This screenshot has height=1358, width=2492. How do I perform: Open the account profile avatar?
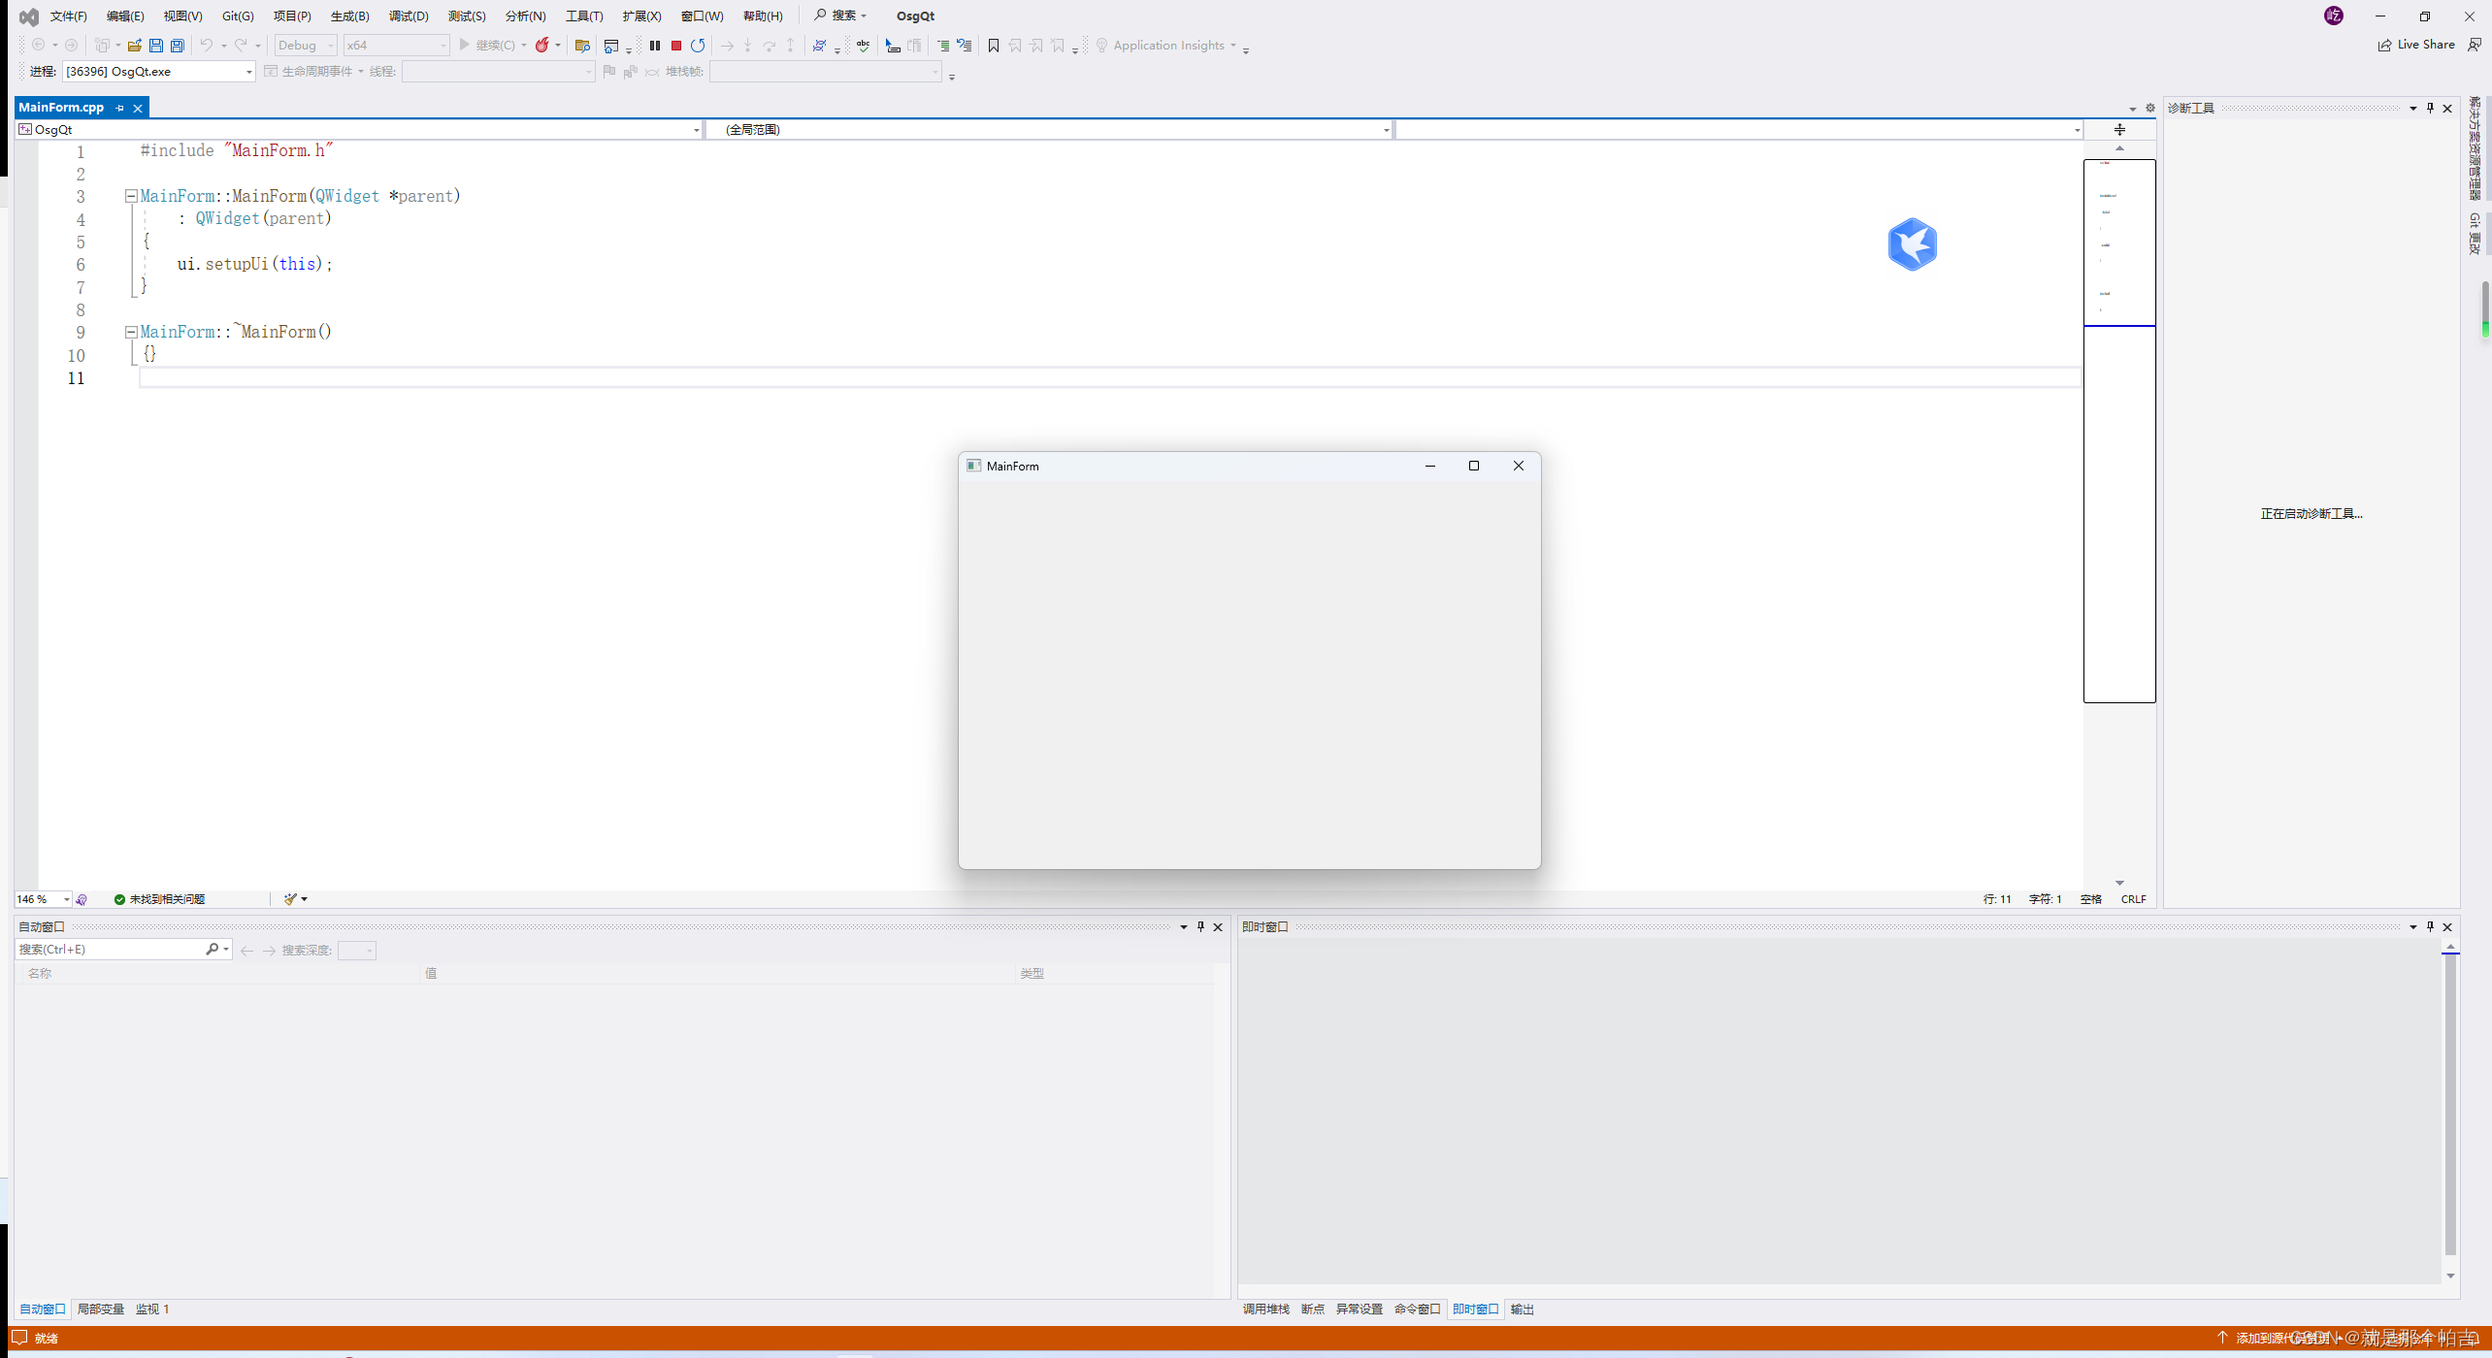pyautogui.click(x=2334, y=16)
